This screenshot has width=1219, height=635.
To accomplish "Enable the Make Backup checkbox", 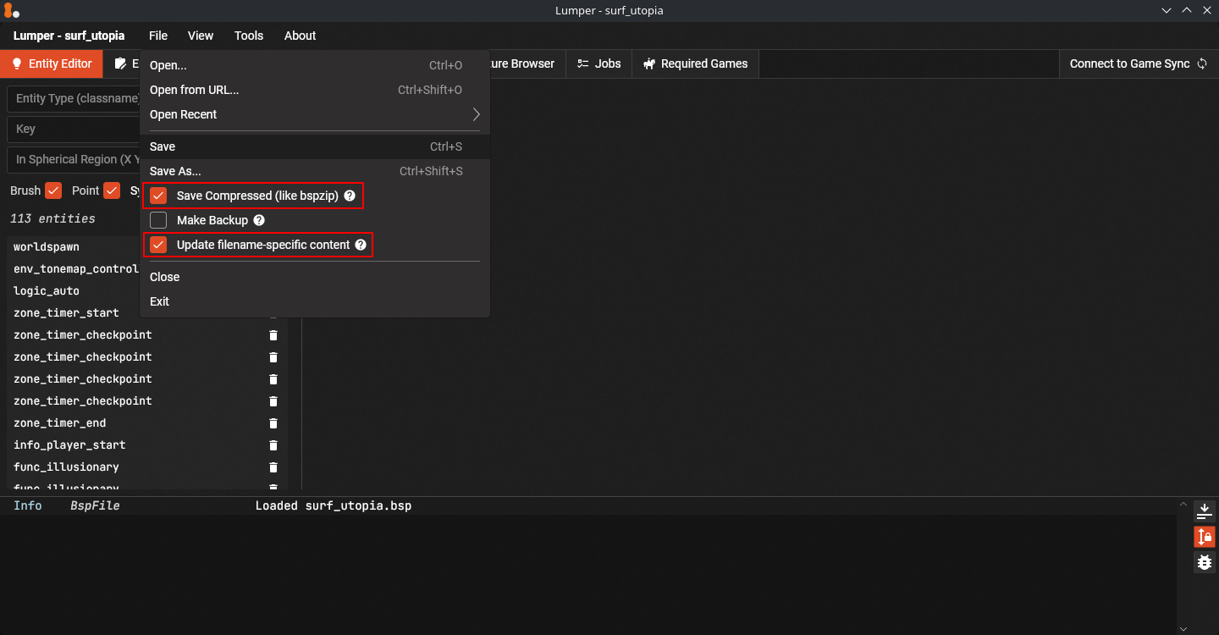I will [x=158, y=220].
